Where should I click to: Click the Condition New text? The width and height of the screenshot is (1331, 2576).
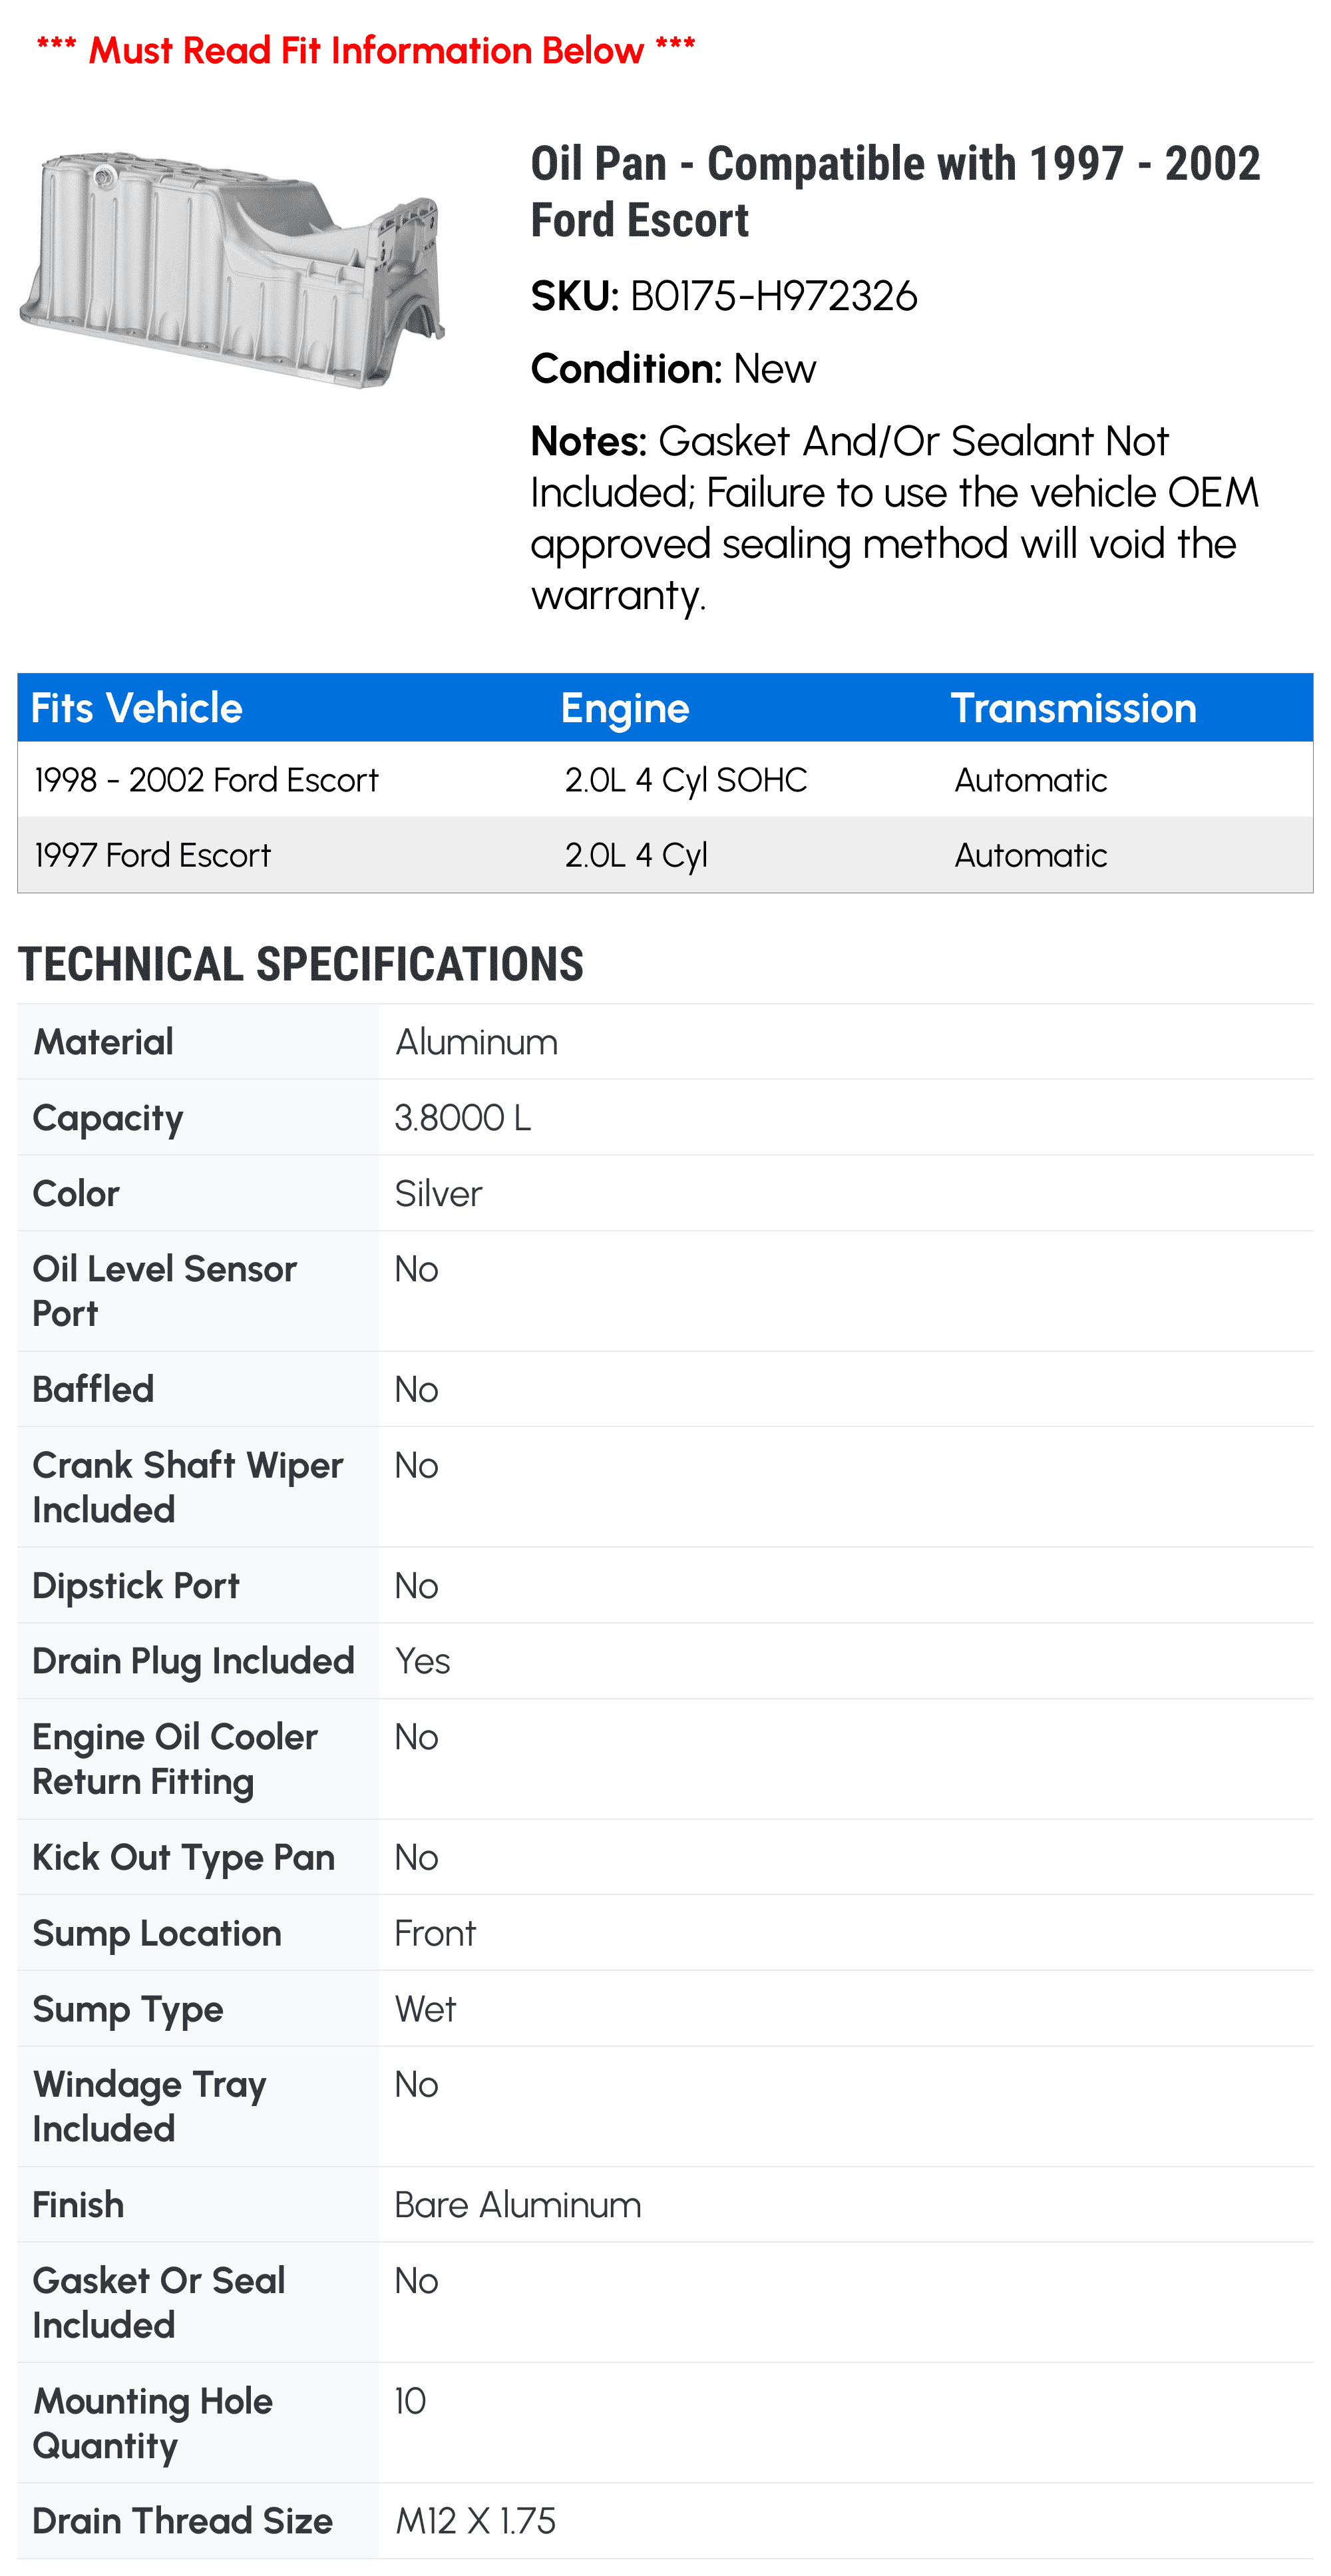673,369
